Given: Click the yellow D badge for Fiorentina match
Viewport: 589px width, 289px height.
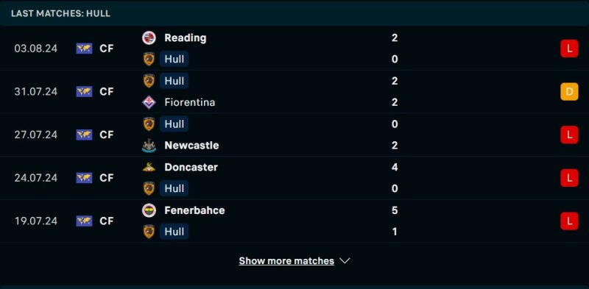Looking at the screenshot, I should 569,92.
